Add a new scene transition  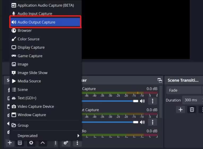point(180,109)
